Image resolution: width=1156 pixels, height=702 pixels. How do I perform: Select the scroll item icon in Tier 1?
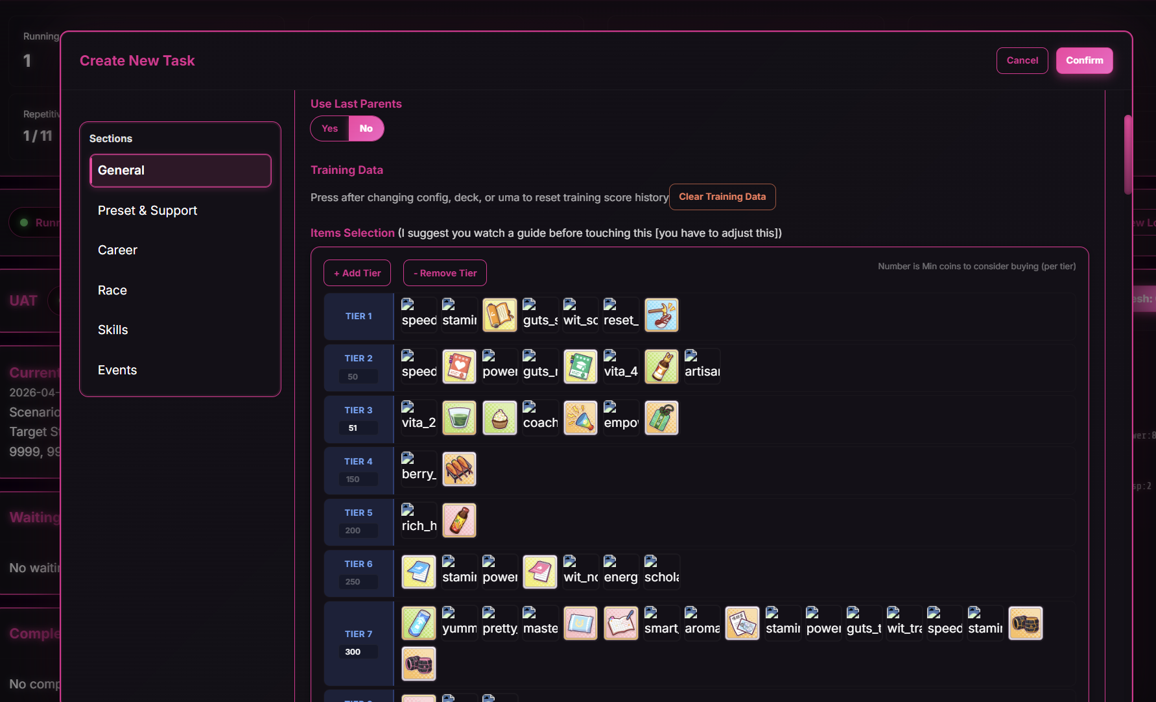(x=500, y=315)
